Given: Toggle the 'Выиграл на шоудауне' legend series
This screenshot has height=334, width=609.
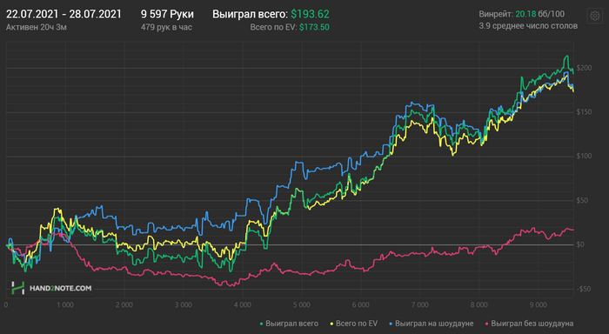Looking at the screenshot, I should [432, 324].
